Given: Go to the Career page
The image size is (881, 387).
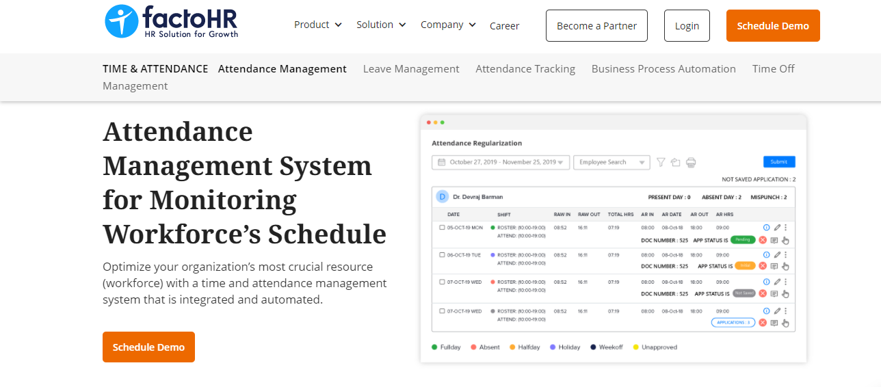Looking at the screenshot, I should point(505,26).
